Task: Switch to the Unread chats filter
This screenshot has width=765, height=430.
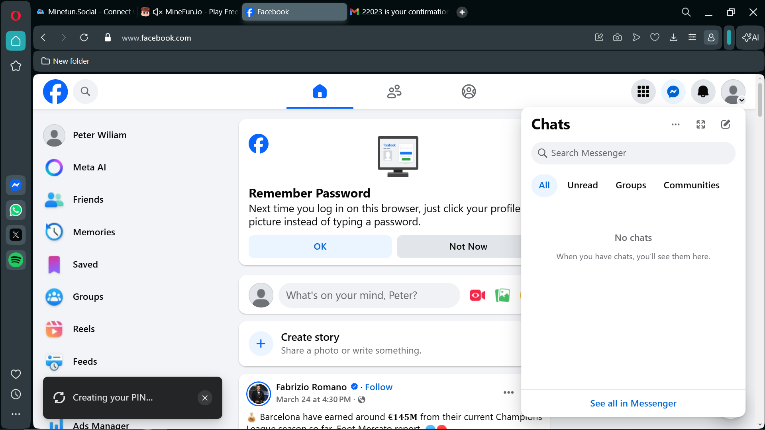Action: pos(583,185)
